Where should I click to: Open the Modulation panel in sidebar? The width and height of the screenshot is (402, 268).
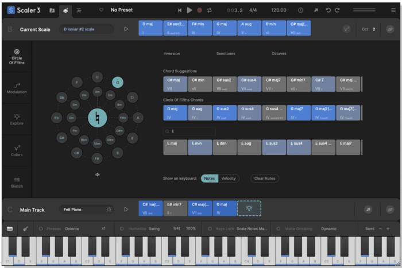tap(17, 87)
